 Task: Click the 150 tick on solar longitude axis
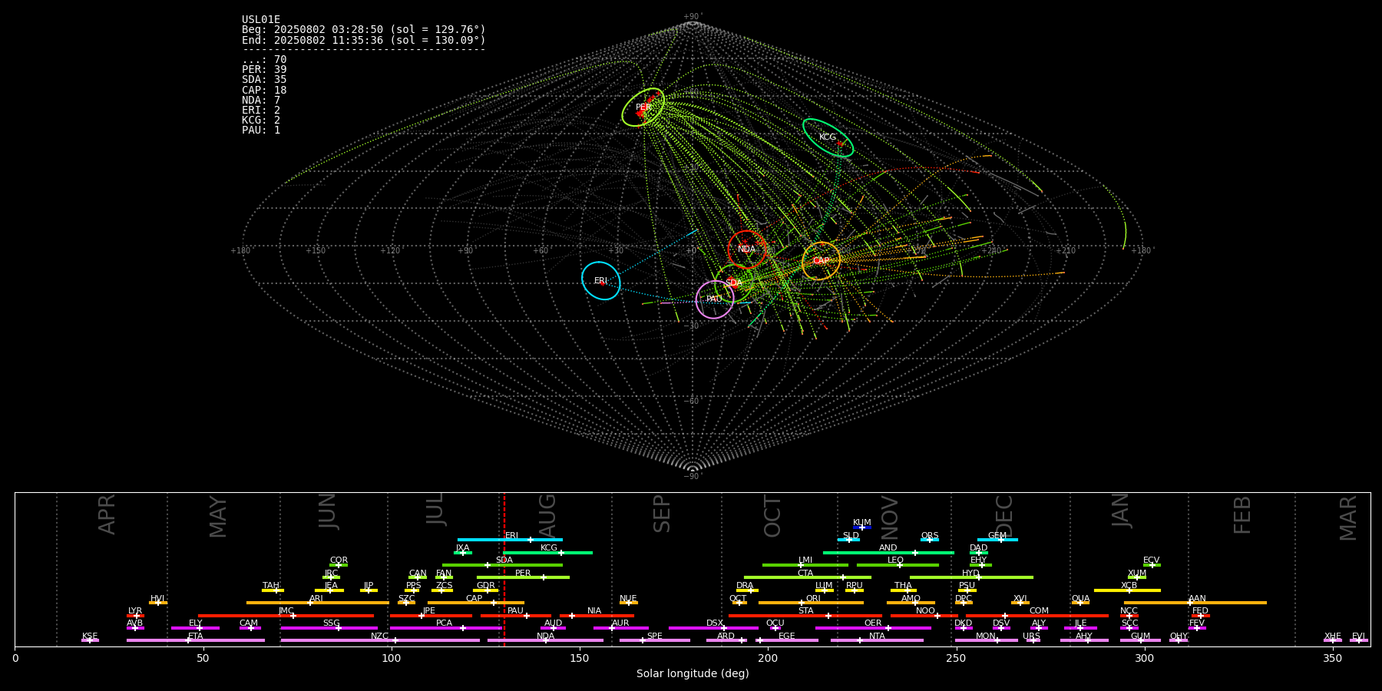tap(580, 658)
